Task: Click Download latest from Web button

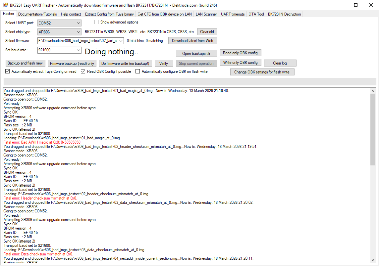Action: tap(192, 41)
